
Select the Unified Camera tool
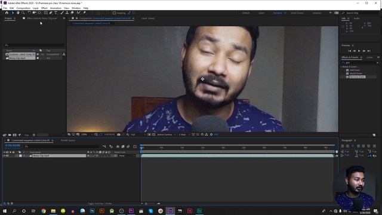click(x=35, y=13)
